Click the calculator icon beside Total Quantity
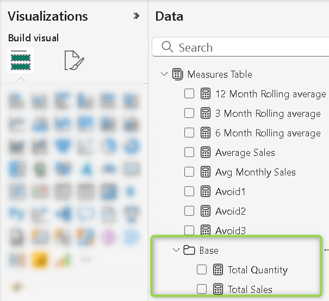The width and height of the screenshot is (329, 301). pyautogui.click(x=218, y=269)
